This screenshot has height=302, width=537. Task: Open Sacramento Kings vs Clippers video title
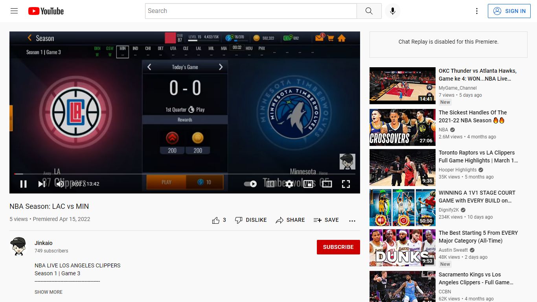point(476,278)
